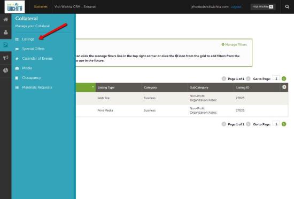Click the Media camera icon

(x=17, y=68)
